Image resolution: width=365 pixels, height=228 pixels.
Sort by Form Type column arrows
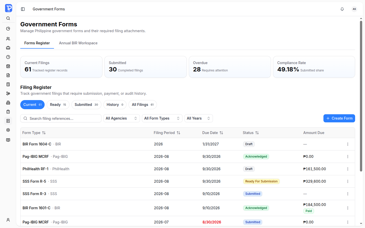pyautogui.click(x=44, y=133)
